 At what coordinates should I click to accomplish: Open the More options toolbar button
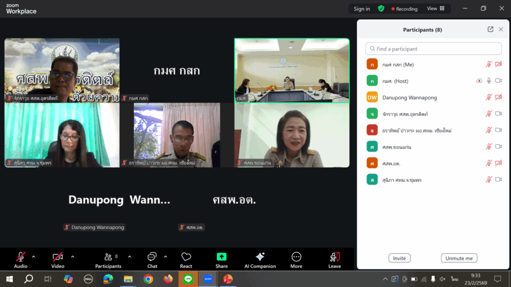(296, 259)
